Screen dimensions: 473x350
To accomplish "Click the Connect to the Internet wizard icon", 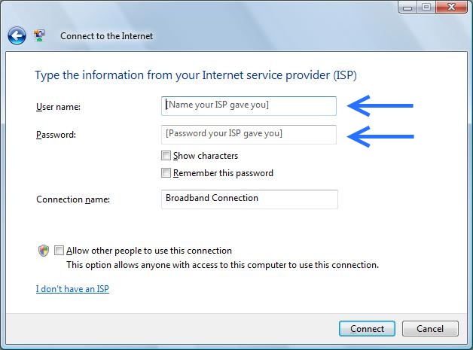I will click(39, 35).
